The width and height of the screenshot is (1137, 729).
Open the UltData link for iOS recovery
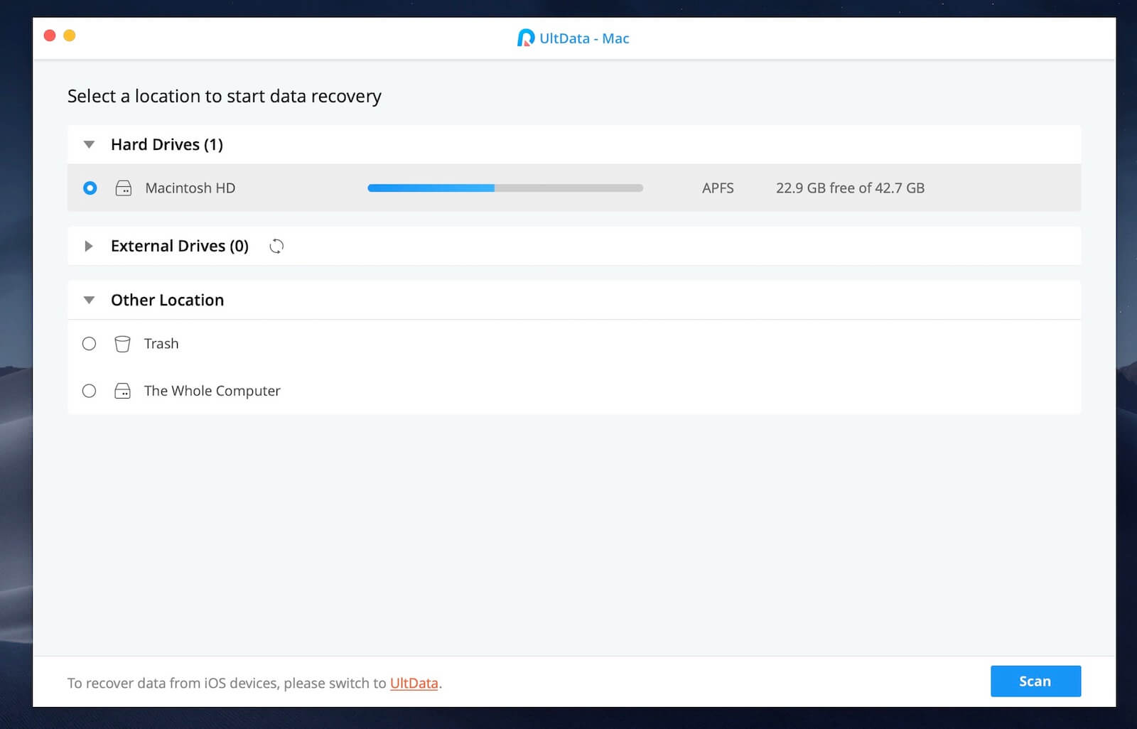click(414, 683)
